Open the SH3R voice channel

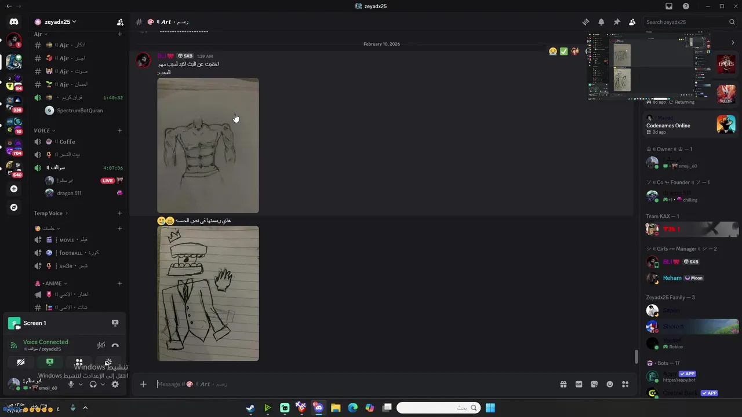point(78,266)
